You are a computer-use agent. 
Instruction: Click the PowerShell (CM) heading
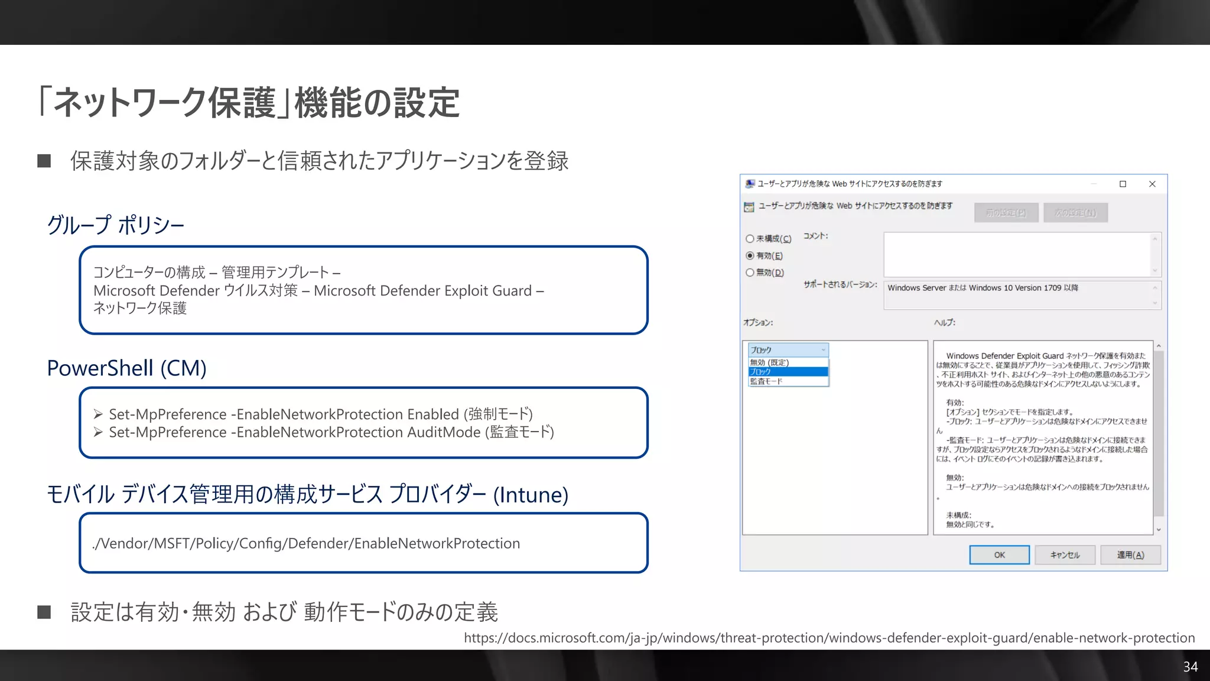pos(126,368)
